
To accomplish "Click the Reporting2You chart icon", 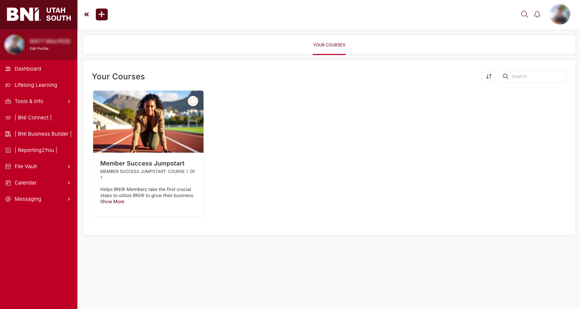I will coord(8,150).
